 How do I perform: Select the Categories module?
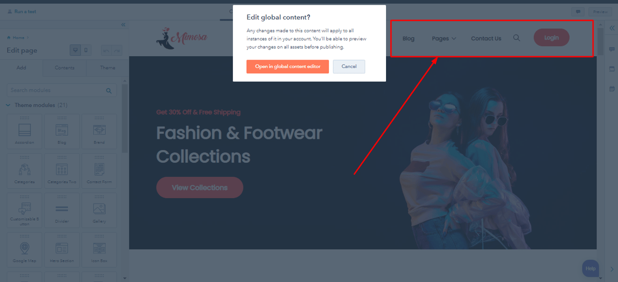(24, 171)
